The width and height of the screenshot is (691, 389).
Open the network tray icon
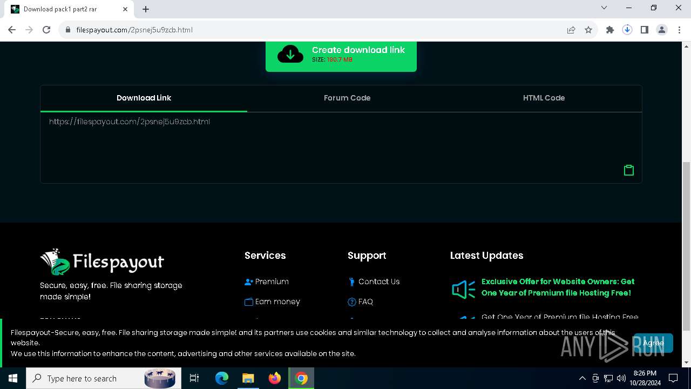(x=608, y=378)
